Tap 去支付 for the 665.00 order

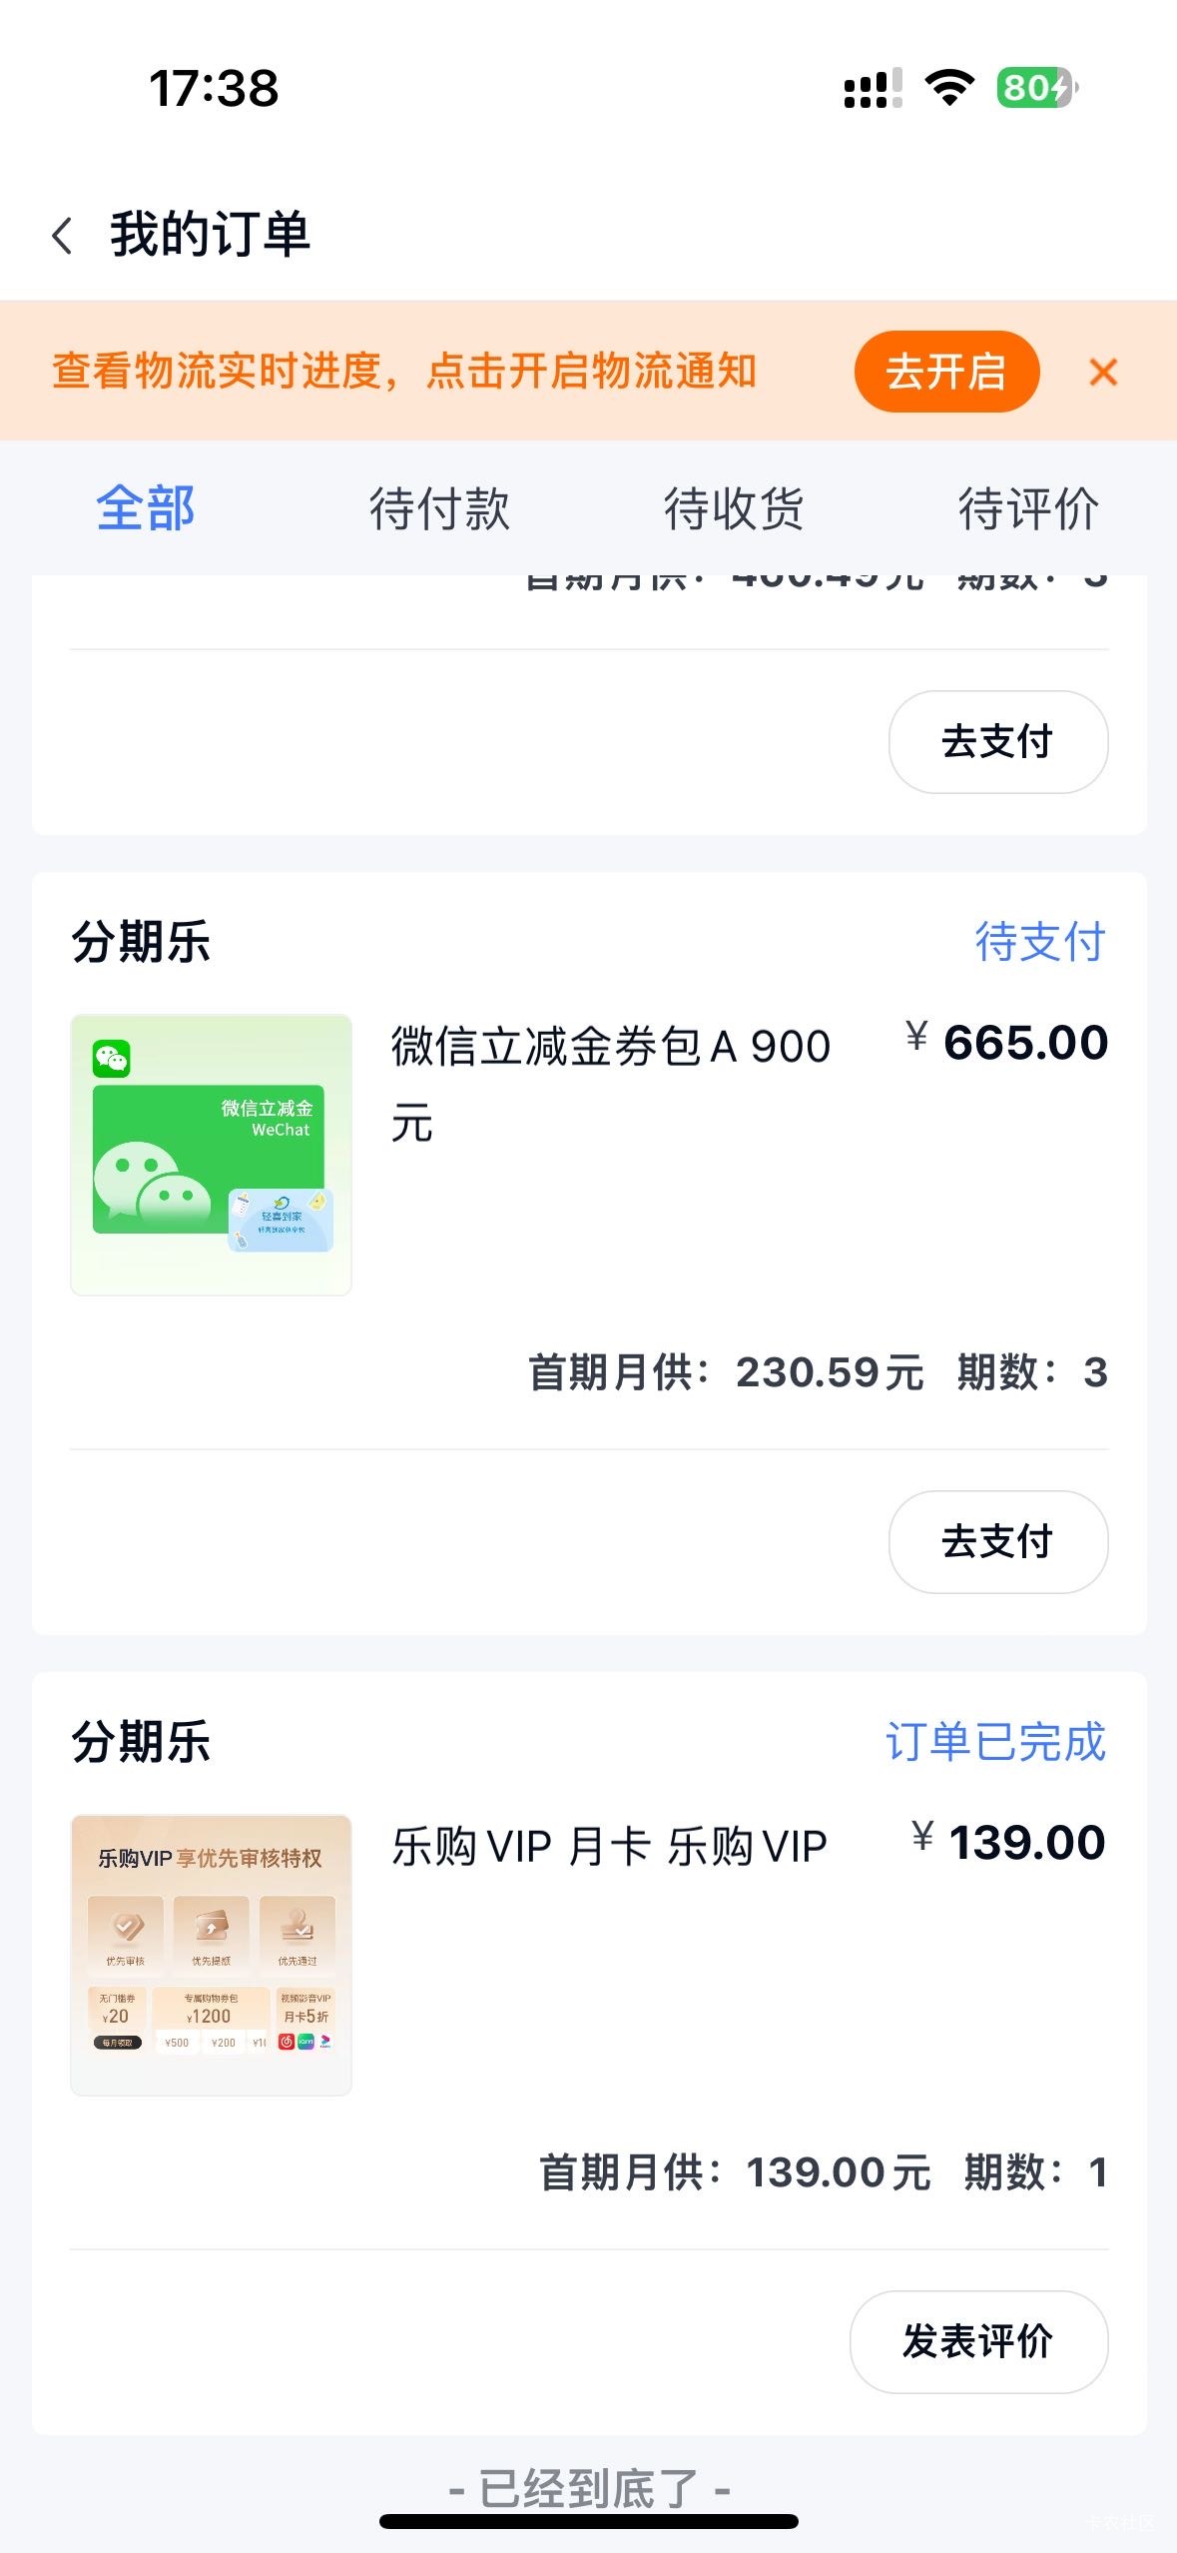tap(998, 1541)
